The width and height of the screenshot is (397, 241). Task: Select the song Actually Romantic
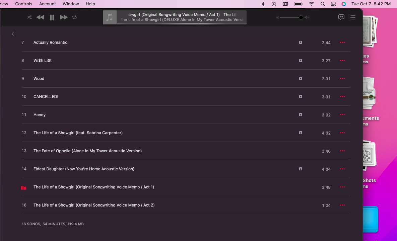pyautogui.click(x=50, y=43)
